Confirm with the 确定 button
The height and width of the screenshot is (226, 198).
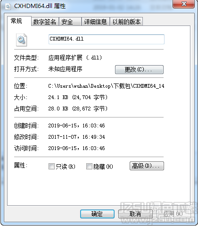point(97,214)
